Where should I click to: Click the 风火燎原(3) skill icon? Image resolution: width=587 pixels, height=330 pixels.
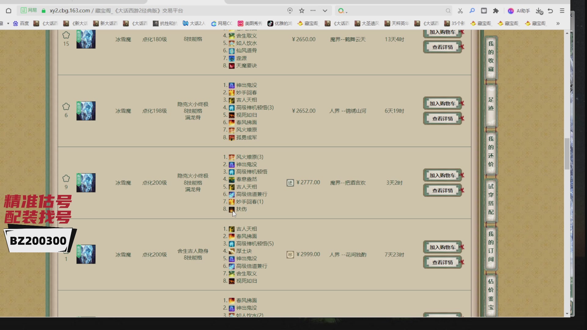coord(232,157)
